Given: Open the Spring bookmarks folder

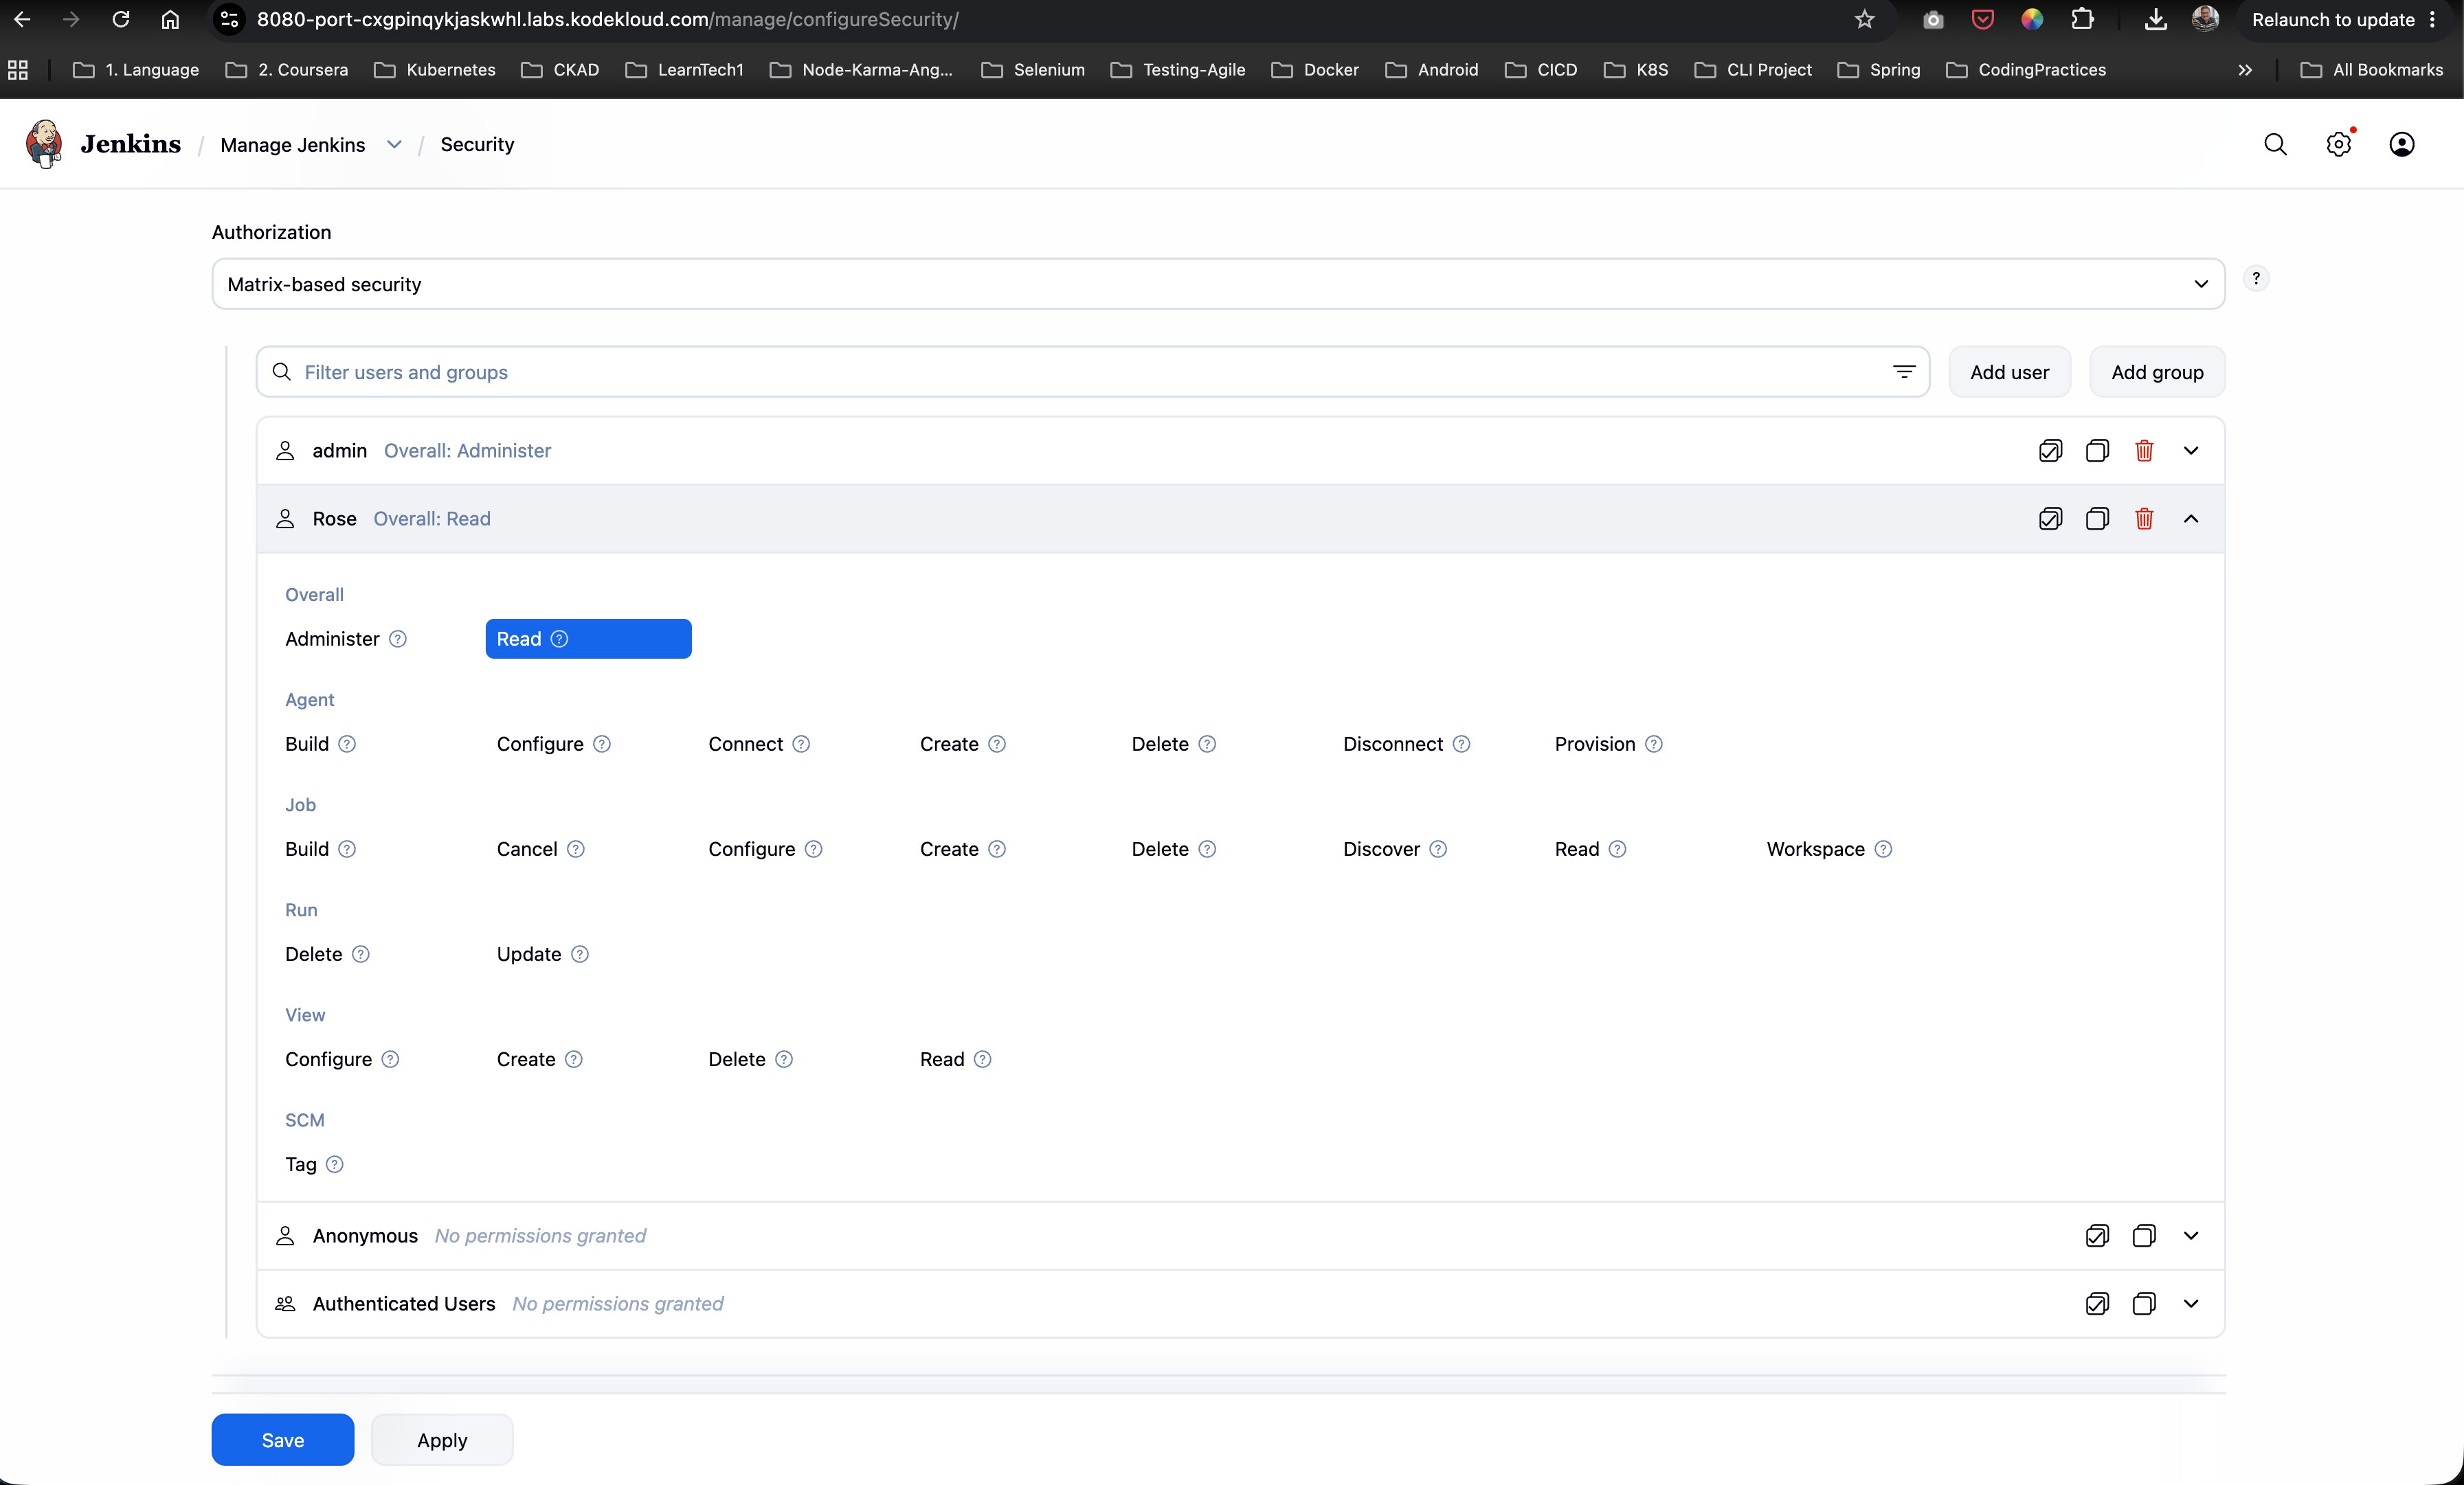Looking at the screenshot, I should coord(1879,70).
